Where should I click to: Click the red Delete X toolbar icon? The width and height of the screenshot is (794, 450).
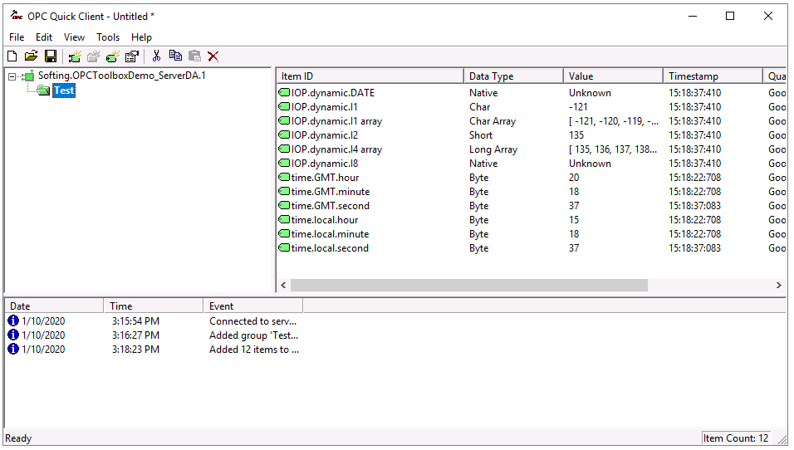213,56
